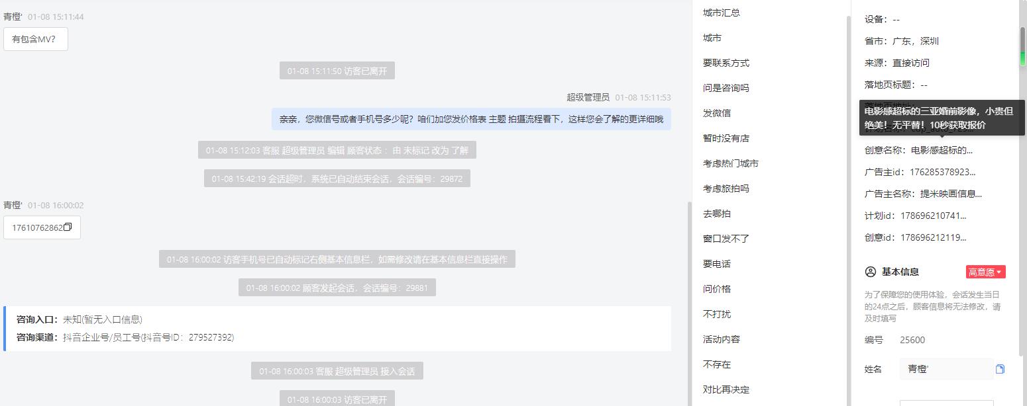Click the visitor phone number bubble
The image size is (1027, 406).
click(x=42, y=227)
